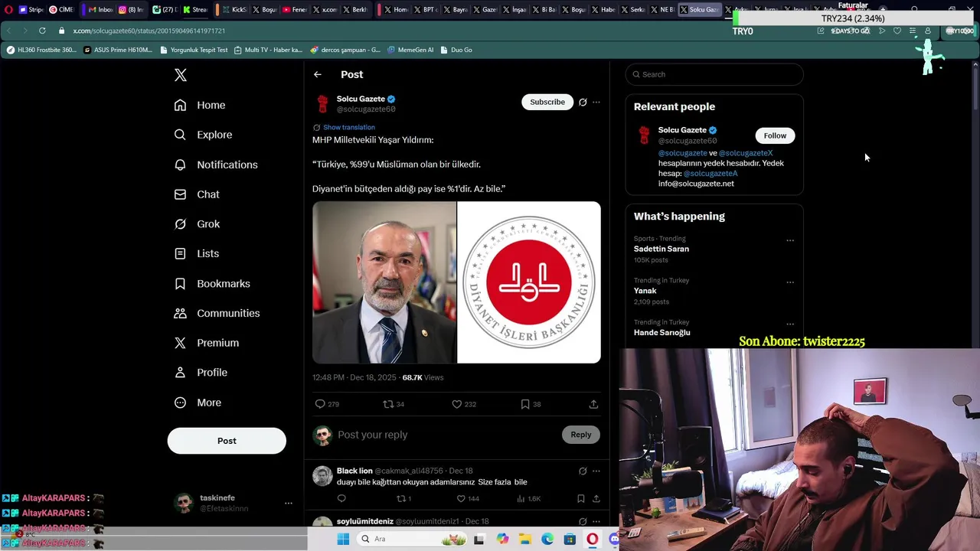This screenshot has width=980, height=551.
Task: Open Windows Start menu
Action: click(x=344, y=539)
